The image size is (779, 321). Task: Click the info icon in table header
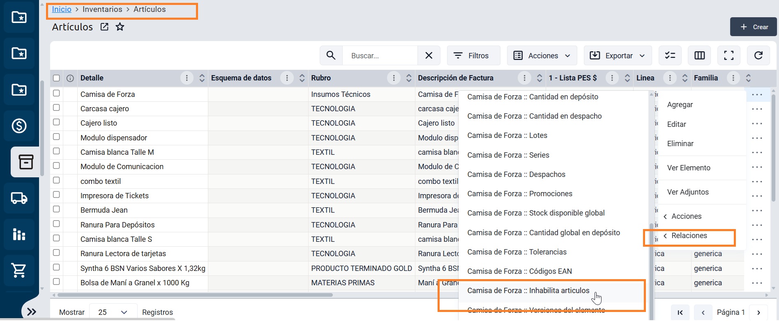pos(70,78)
